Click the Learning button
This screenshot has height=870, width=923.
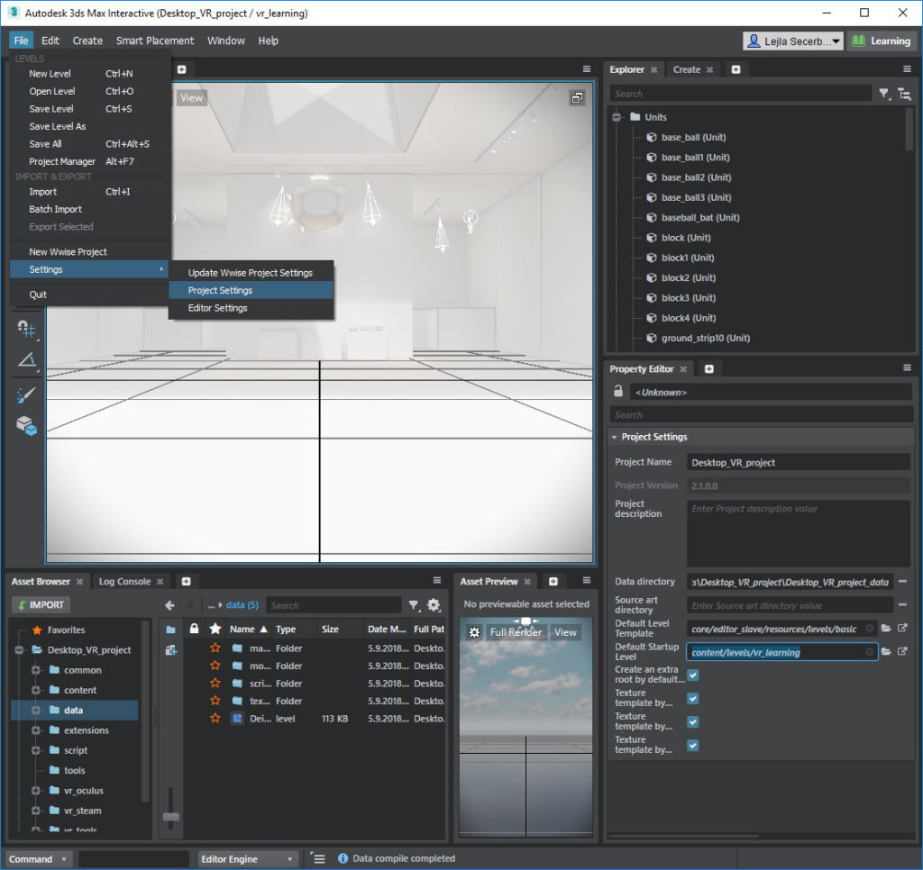(882, 41)
